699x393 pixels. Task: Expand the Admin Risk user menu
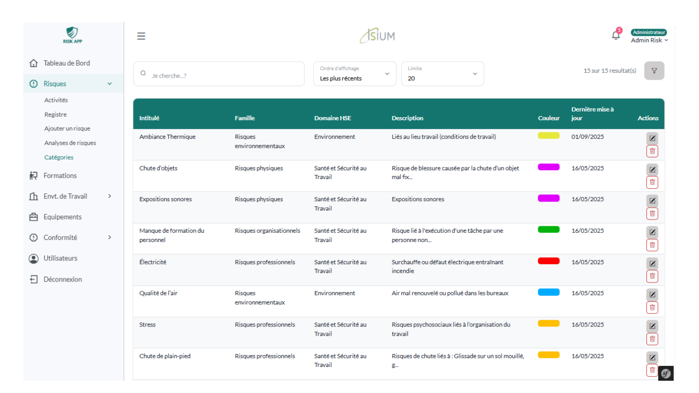[x=649, y=40]
